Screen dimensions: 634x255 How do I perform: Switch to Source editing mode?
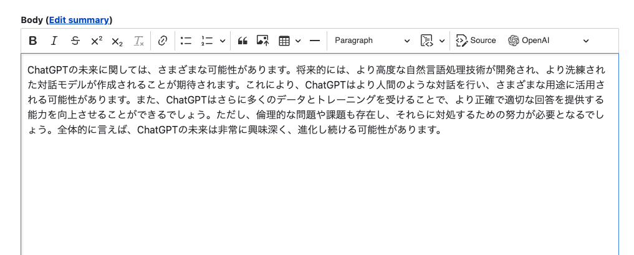point(476,41)
